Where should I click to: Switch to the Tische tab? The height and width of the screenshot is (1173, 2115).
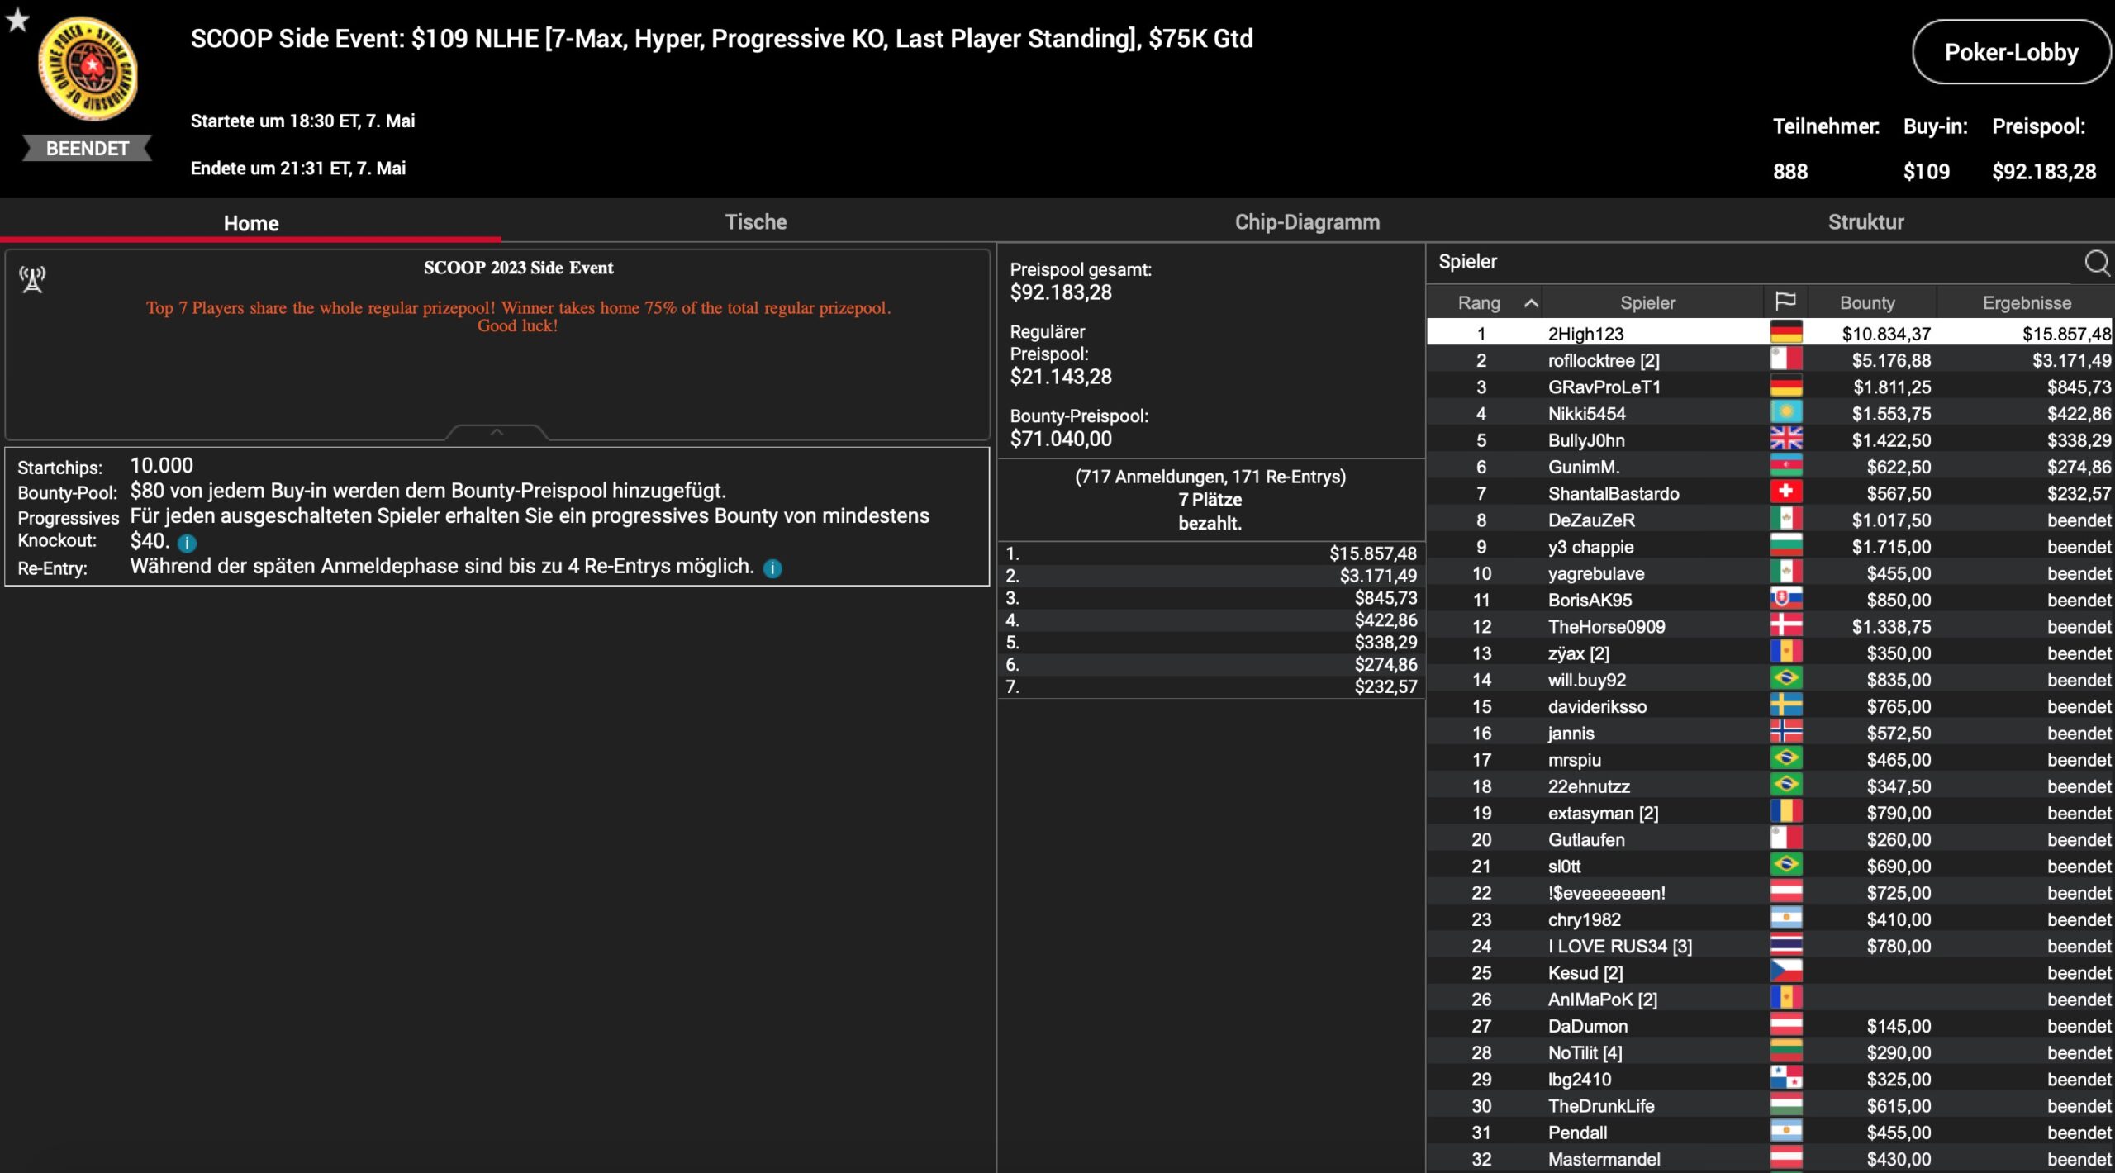coord(755,222)
